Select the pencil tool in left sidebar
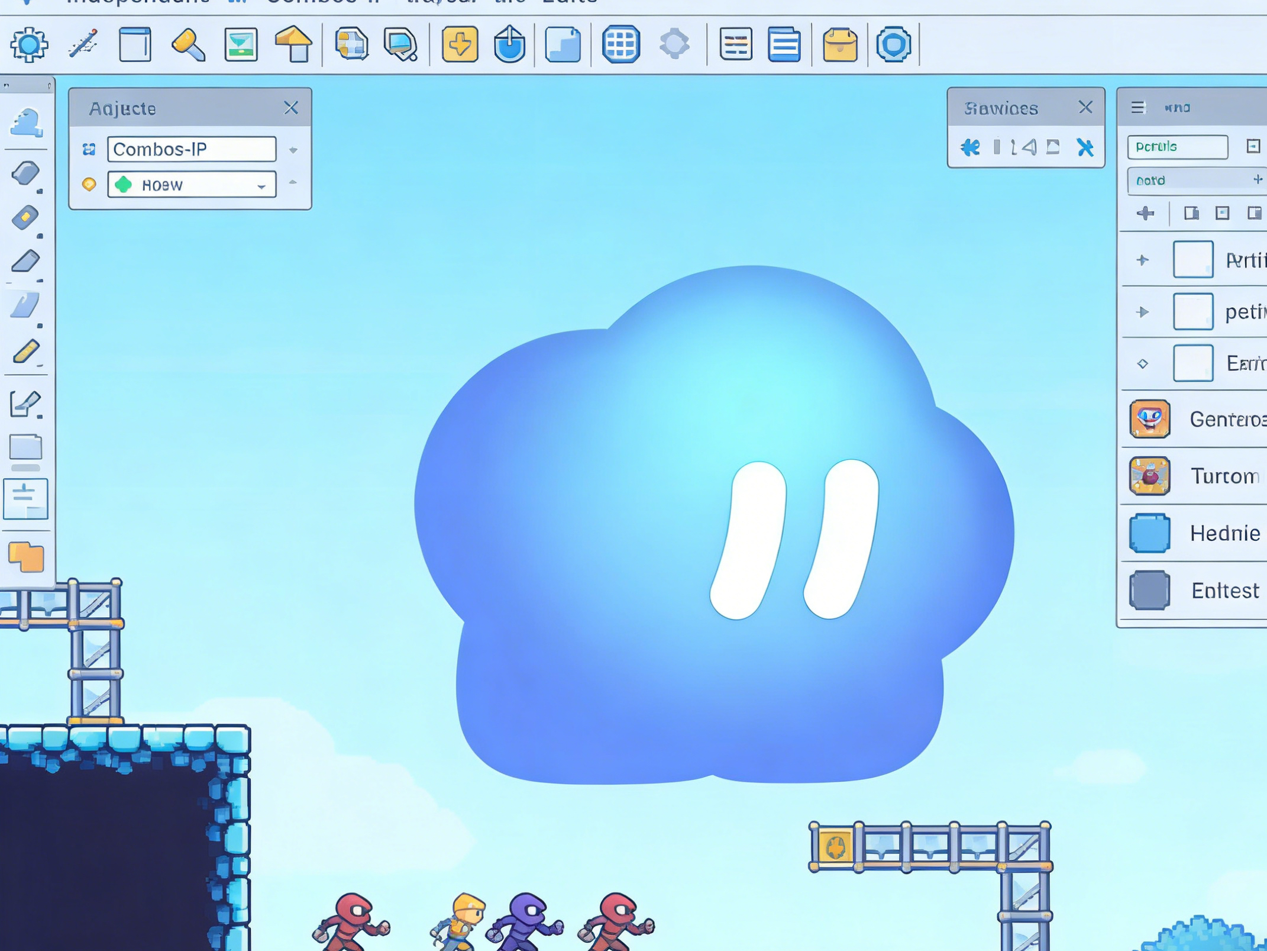 click(26, 352)
